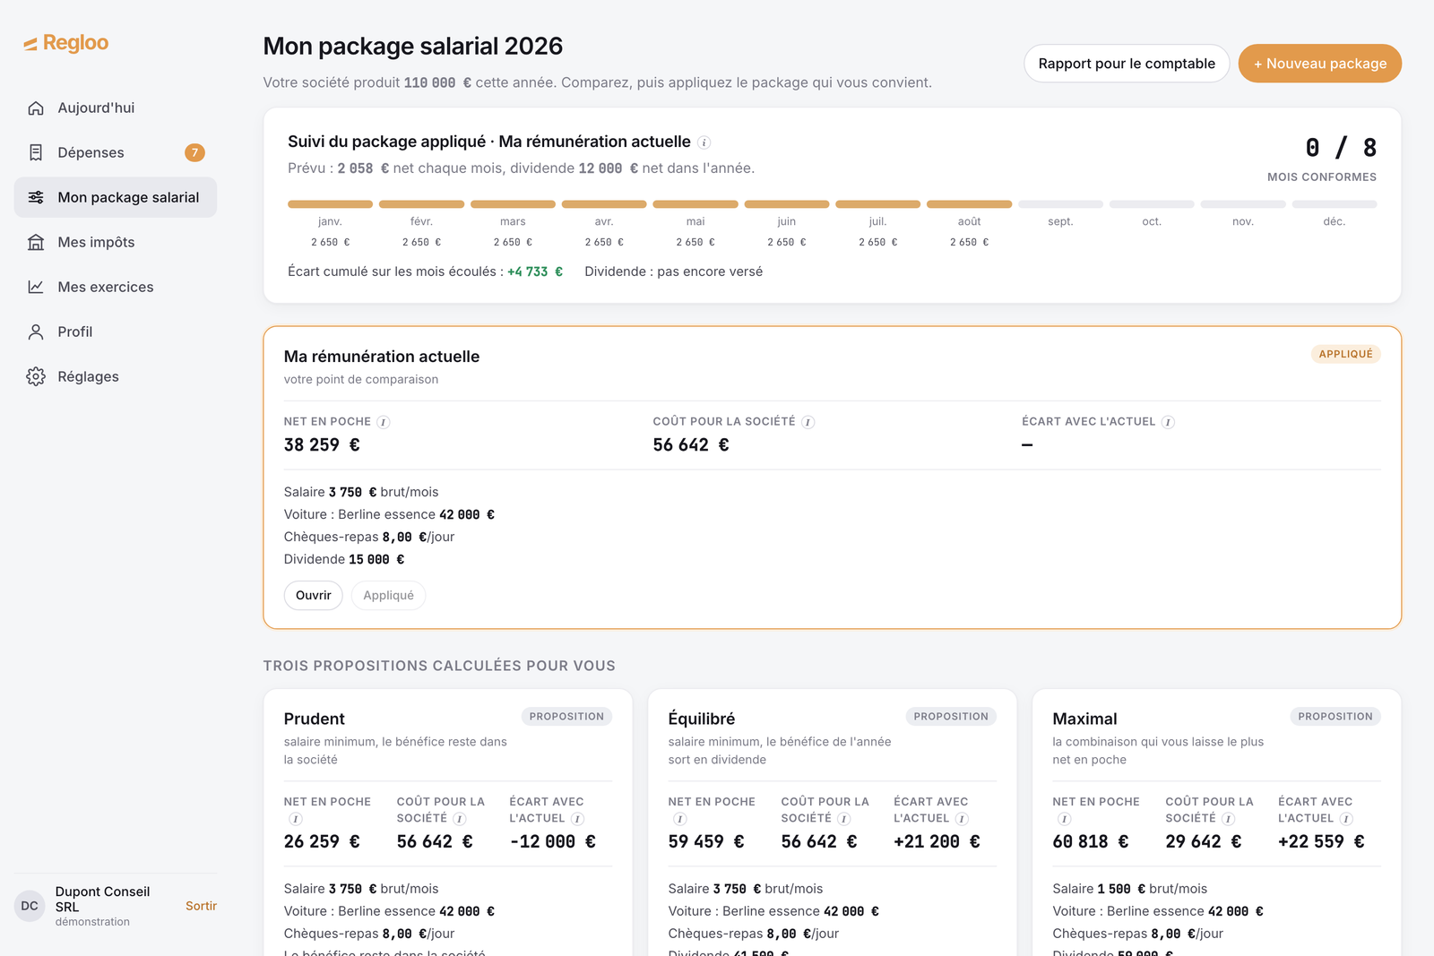The height and width of the screenshot is (956, 1434).
Task: Click Coût pour la société info icon in Maximal card
Action: (1229, 819)
